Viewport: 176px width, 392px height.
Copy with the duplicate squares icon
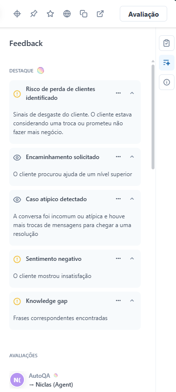(84, 14)
